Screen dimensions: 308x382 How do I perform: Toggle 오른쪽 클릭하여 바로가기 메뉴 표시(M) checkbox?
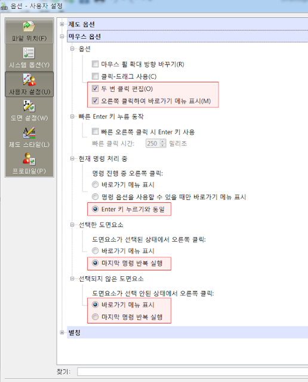(95, 101)
